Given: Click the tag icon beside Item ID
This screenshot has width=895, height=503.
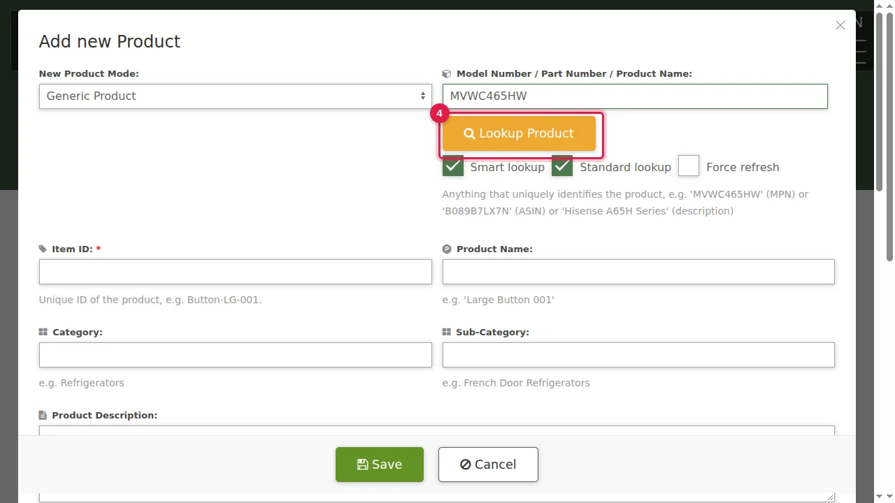Looking at the screenshot, I should pyautogui.click(x=43, y=249).
